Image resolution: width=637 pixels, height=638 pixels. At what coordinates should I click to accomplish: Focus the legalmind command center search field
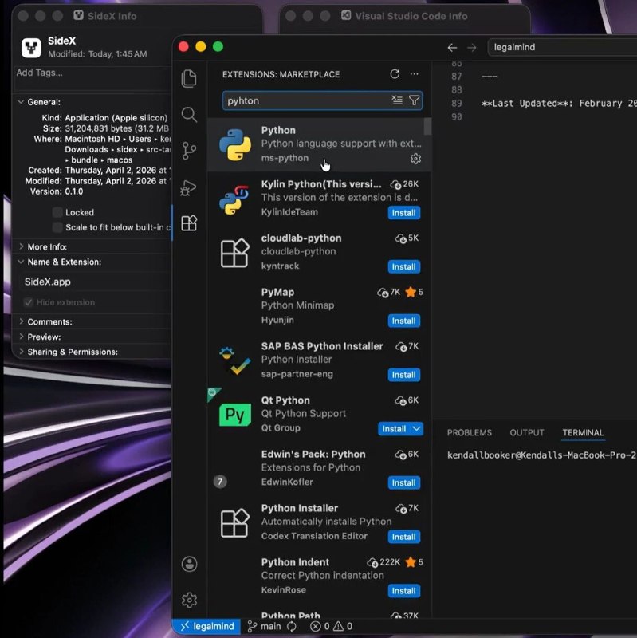point(563,47)
